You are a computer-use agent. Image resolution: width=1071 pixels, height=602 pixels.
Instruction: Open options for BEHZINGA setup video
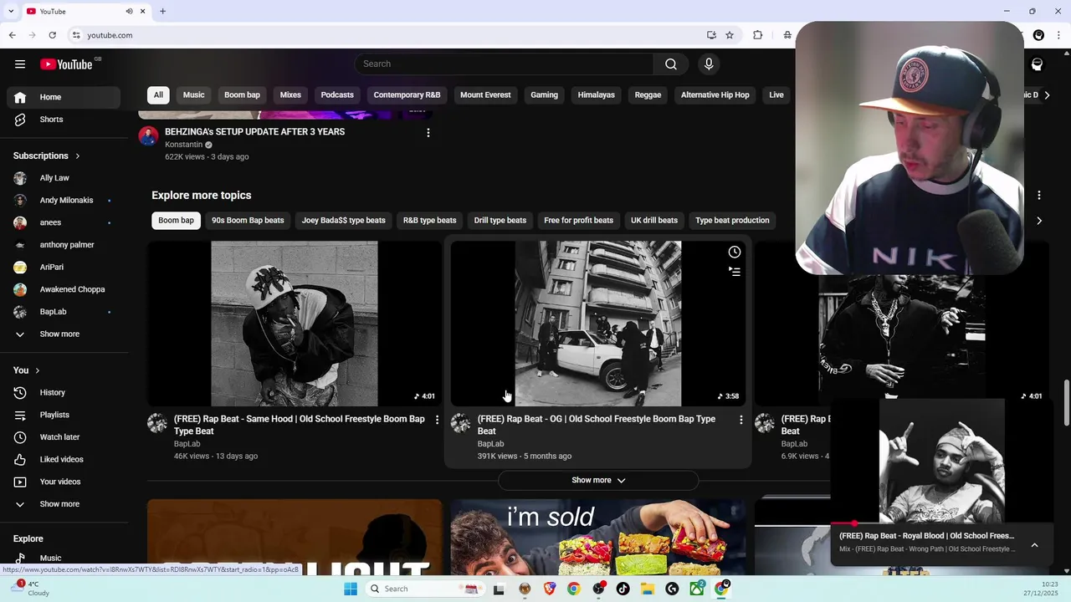click(x=428, y=133)
